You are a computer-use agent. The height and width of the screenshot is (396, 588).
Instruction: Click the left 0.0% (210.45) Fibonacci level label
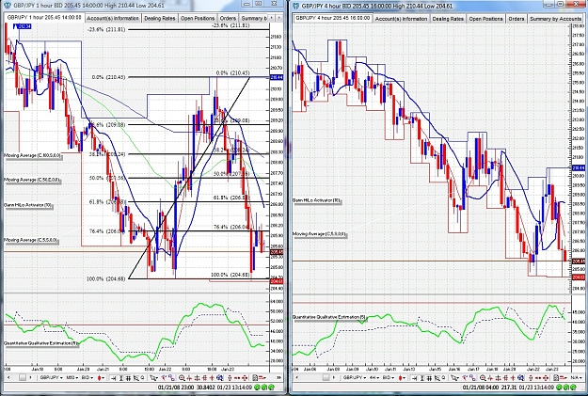(109, 77)
